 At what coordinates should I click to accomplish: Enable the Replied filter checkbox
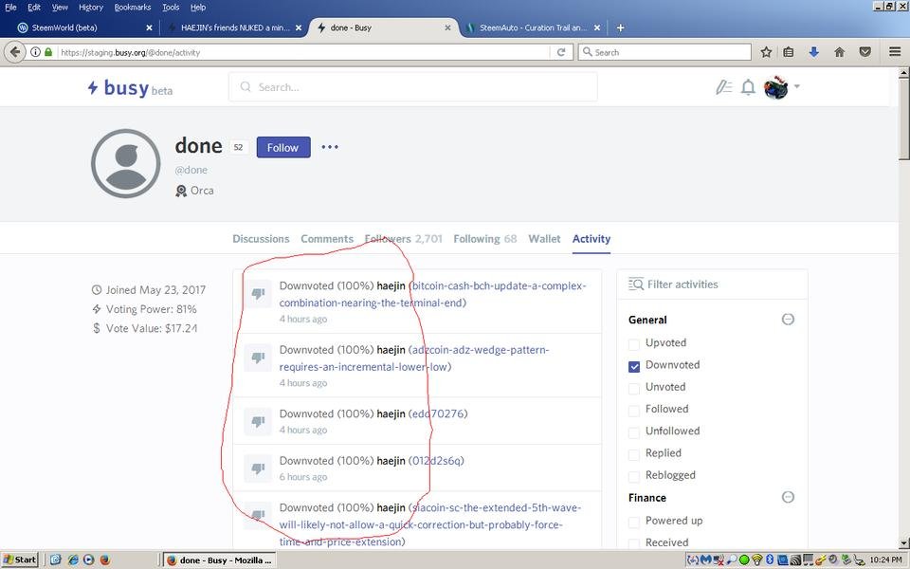634,454
